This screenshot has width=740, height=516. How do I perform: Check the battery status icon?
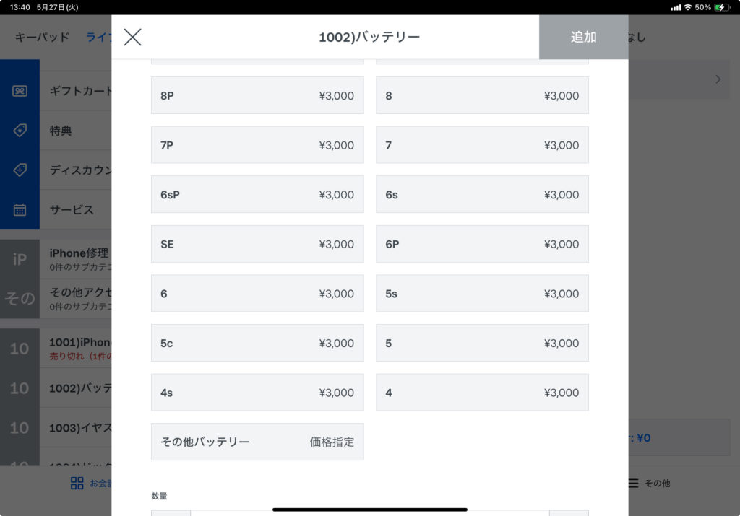pyautogui.click(x=722, y=7)
